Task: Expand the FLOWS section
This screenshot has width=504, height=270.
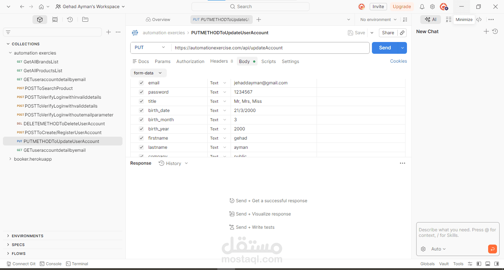Action: (x=8, y=253)
